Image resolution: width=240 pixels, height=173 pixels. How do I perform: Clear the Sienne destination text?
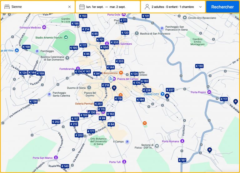tap(69, 7)
